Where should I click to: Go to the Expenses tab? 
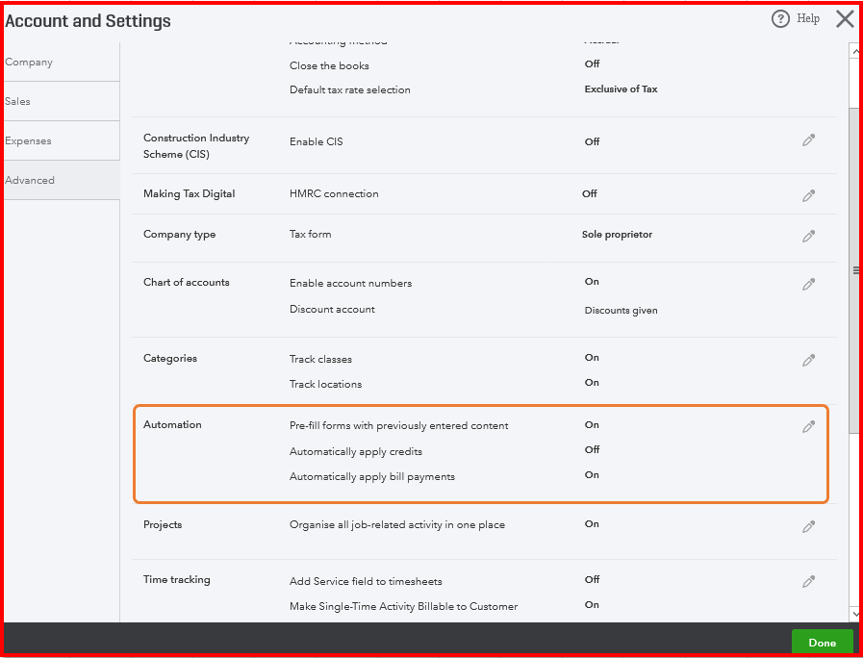(x=29, y=140)
